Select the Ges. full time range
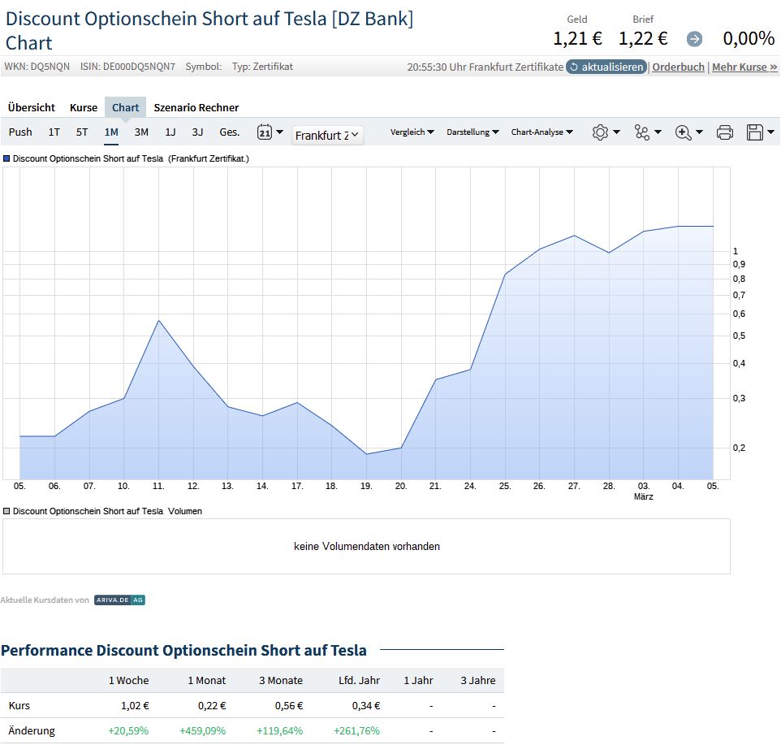781x745 pixels. (230, 132)
